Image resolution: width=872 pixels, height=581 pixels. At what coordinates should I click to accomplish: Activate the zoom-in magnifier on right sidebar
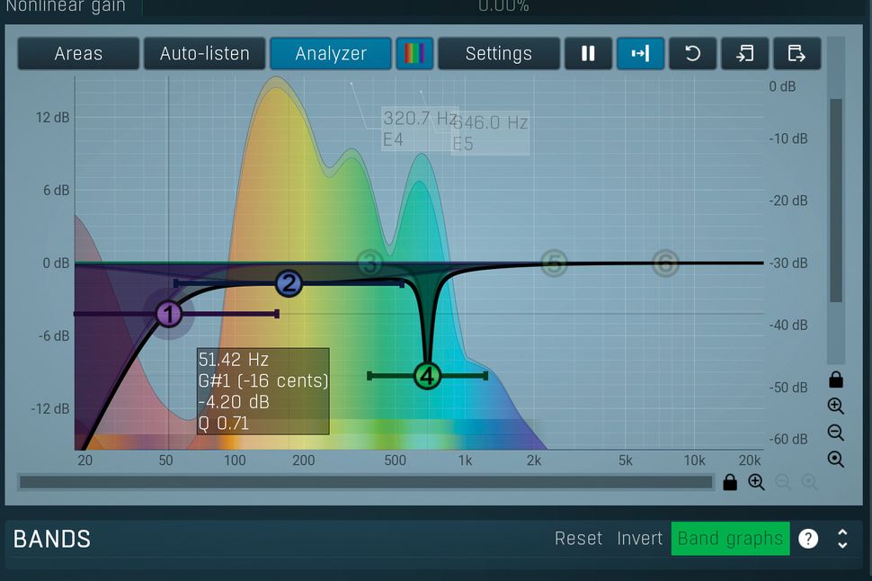click(x=836, y=406)
